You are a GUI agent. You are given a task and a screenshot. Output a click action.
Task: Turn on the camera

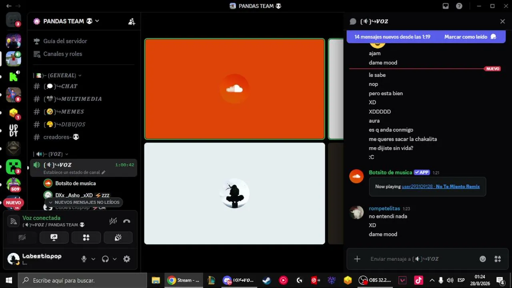pyautogui.click(x=22, y=238)
